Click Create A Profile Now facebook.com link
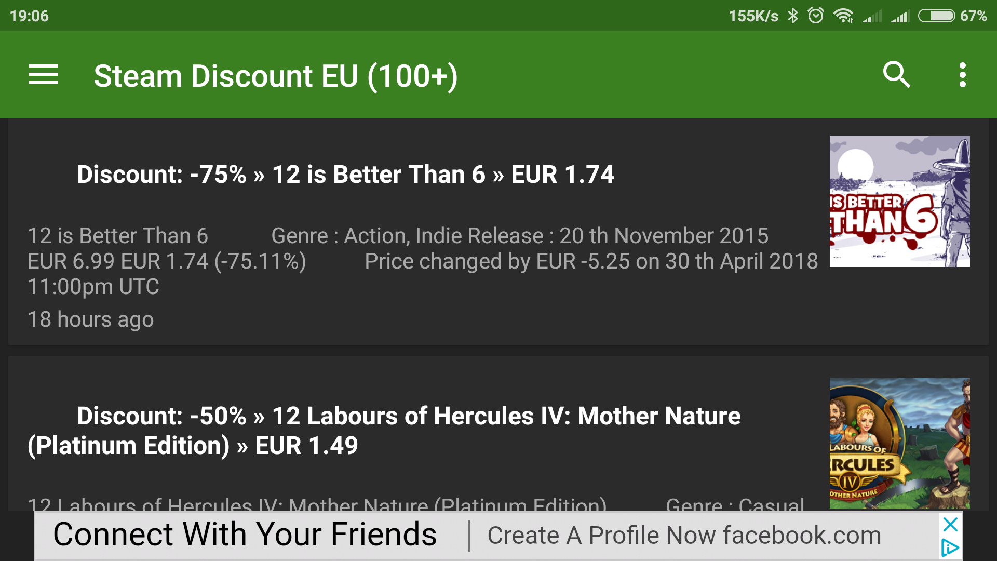This screenshot has width=997, height=561. coord(684,536)
